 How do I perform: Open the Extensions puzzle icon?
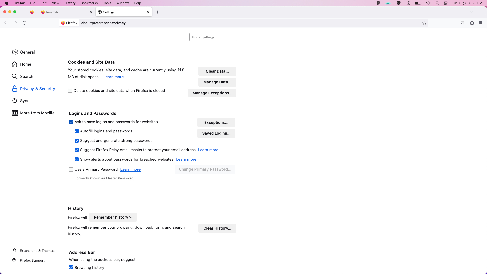[x=472, y=23]
